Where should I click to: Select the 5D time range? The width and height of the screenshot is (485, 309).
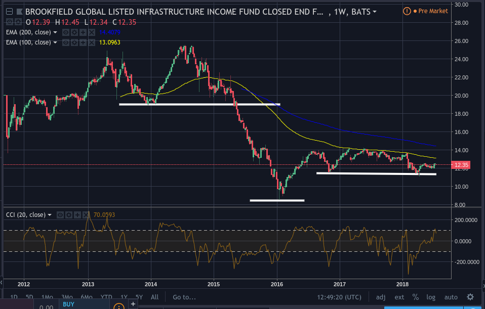tap(29, 297)
